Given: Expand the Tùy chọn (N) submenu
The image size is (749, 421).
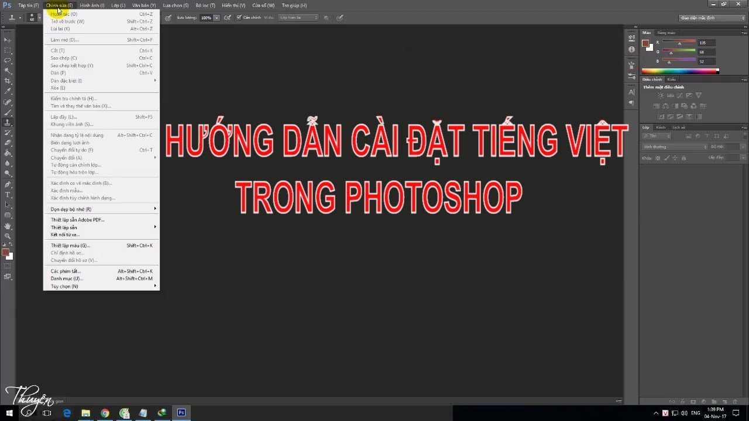Looking at the screenshot, I should [x=101, y=287].
